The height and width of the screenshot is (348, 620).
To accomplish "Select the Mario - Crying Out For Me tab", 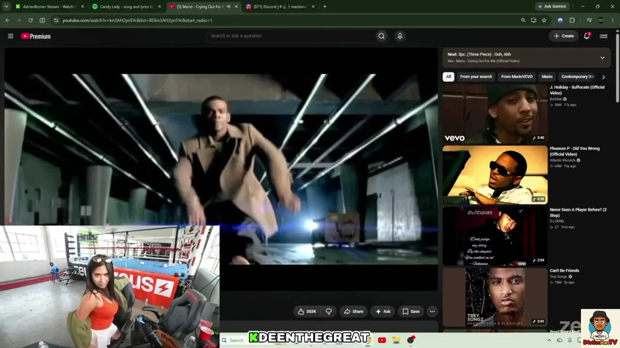I will point(204,7).
